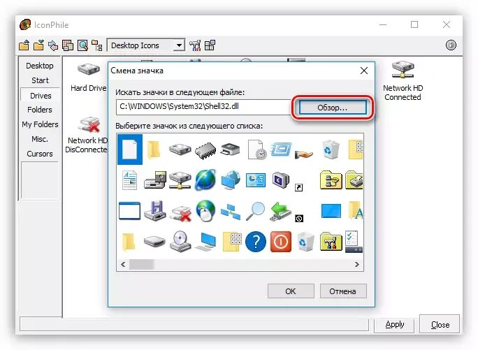Click the open folder toolbar icon
Screen dimensions: 478x350
[24, 45]
